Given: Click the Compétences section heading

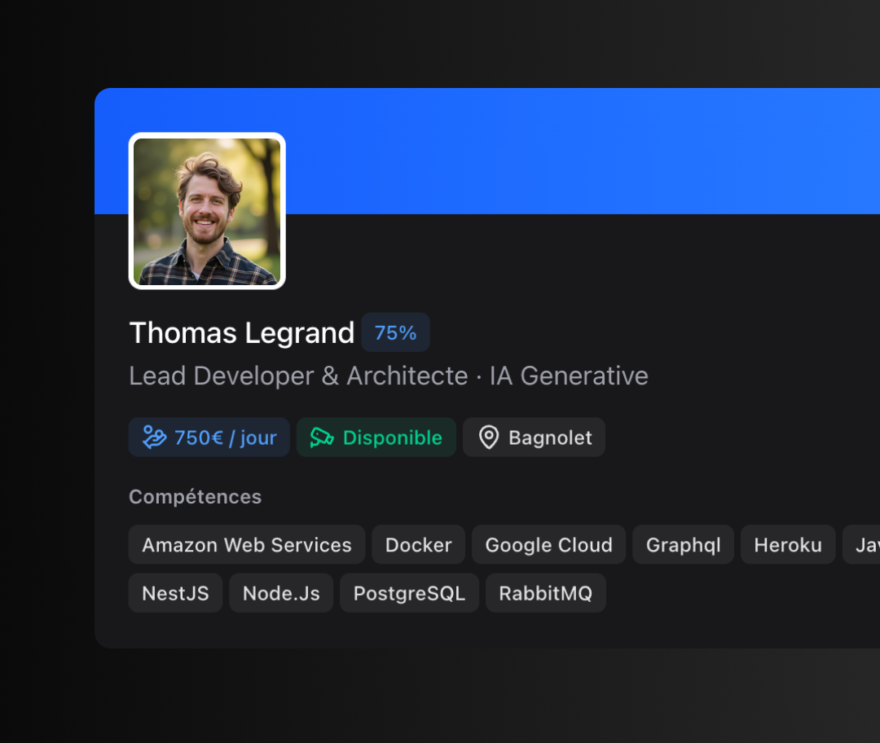Looking at the screenshot, I should tap(195, 497).
